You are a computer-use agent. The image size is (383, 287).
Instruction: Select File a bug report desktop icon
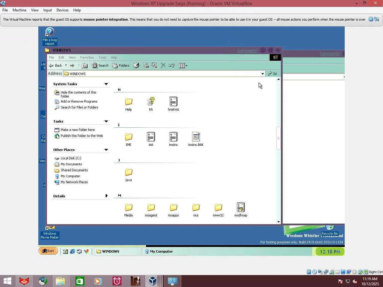(50, 36)
